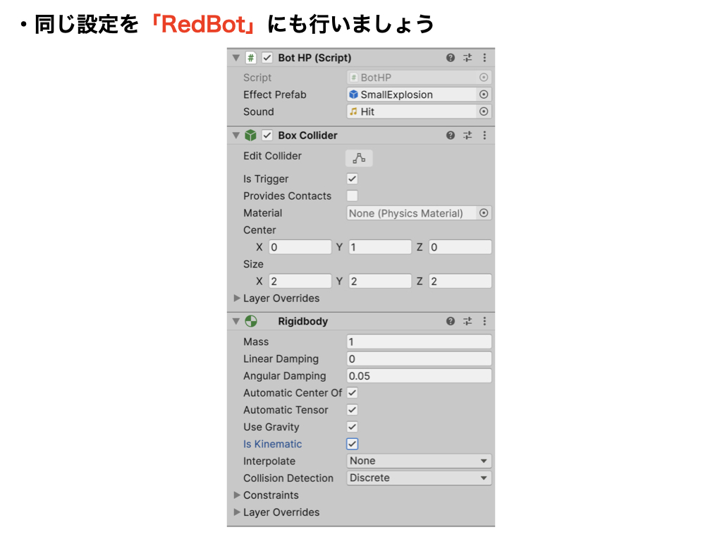Uncheck Use Gravity
Viewport: 722px width, 542px height.
(353, 427)
